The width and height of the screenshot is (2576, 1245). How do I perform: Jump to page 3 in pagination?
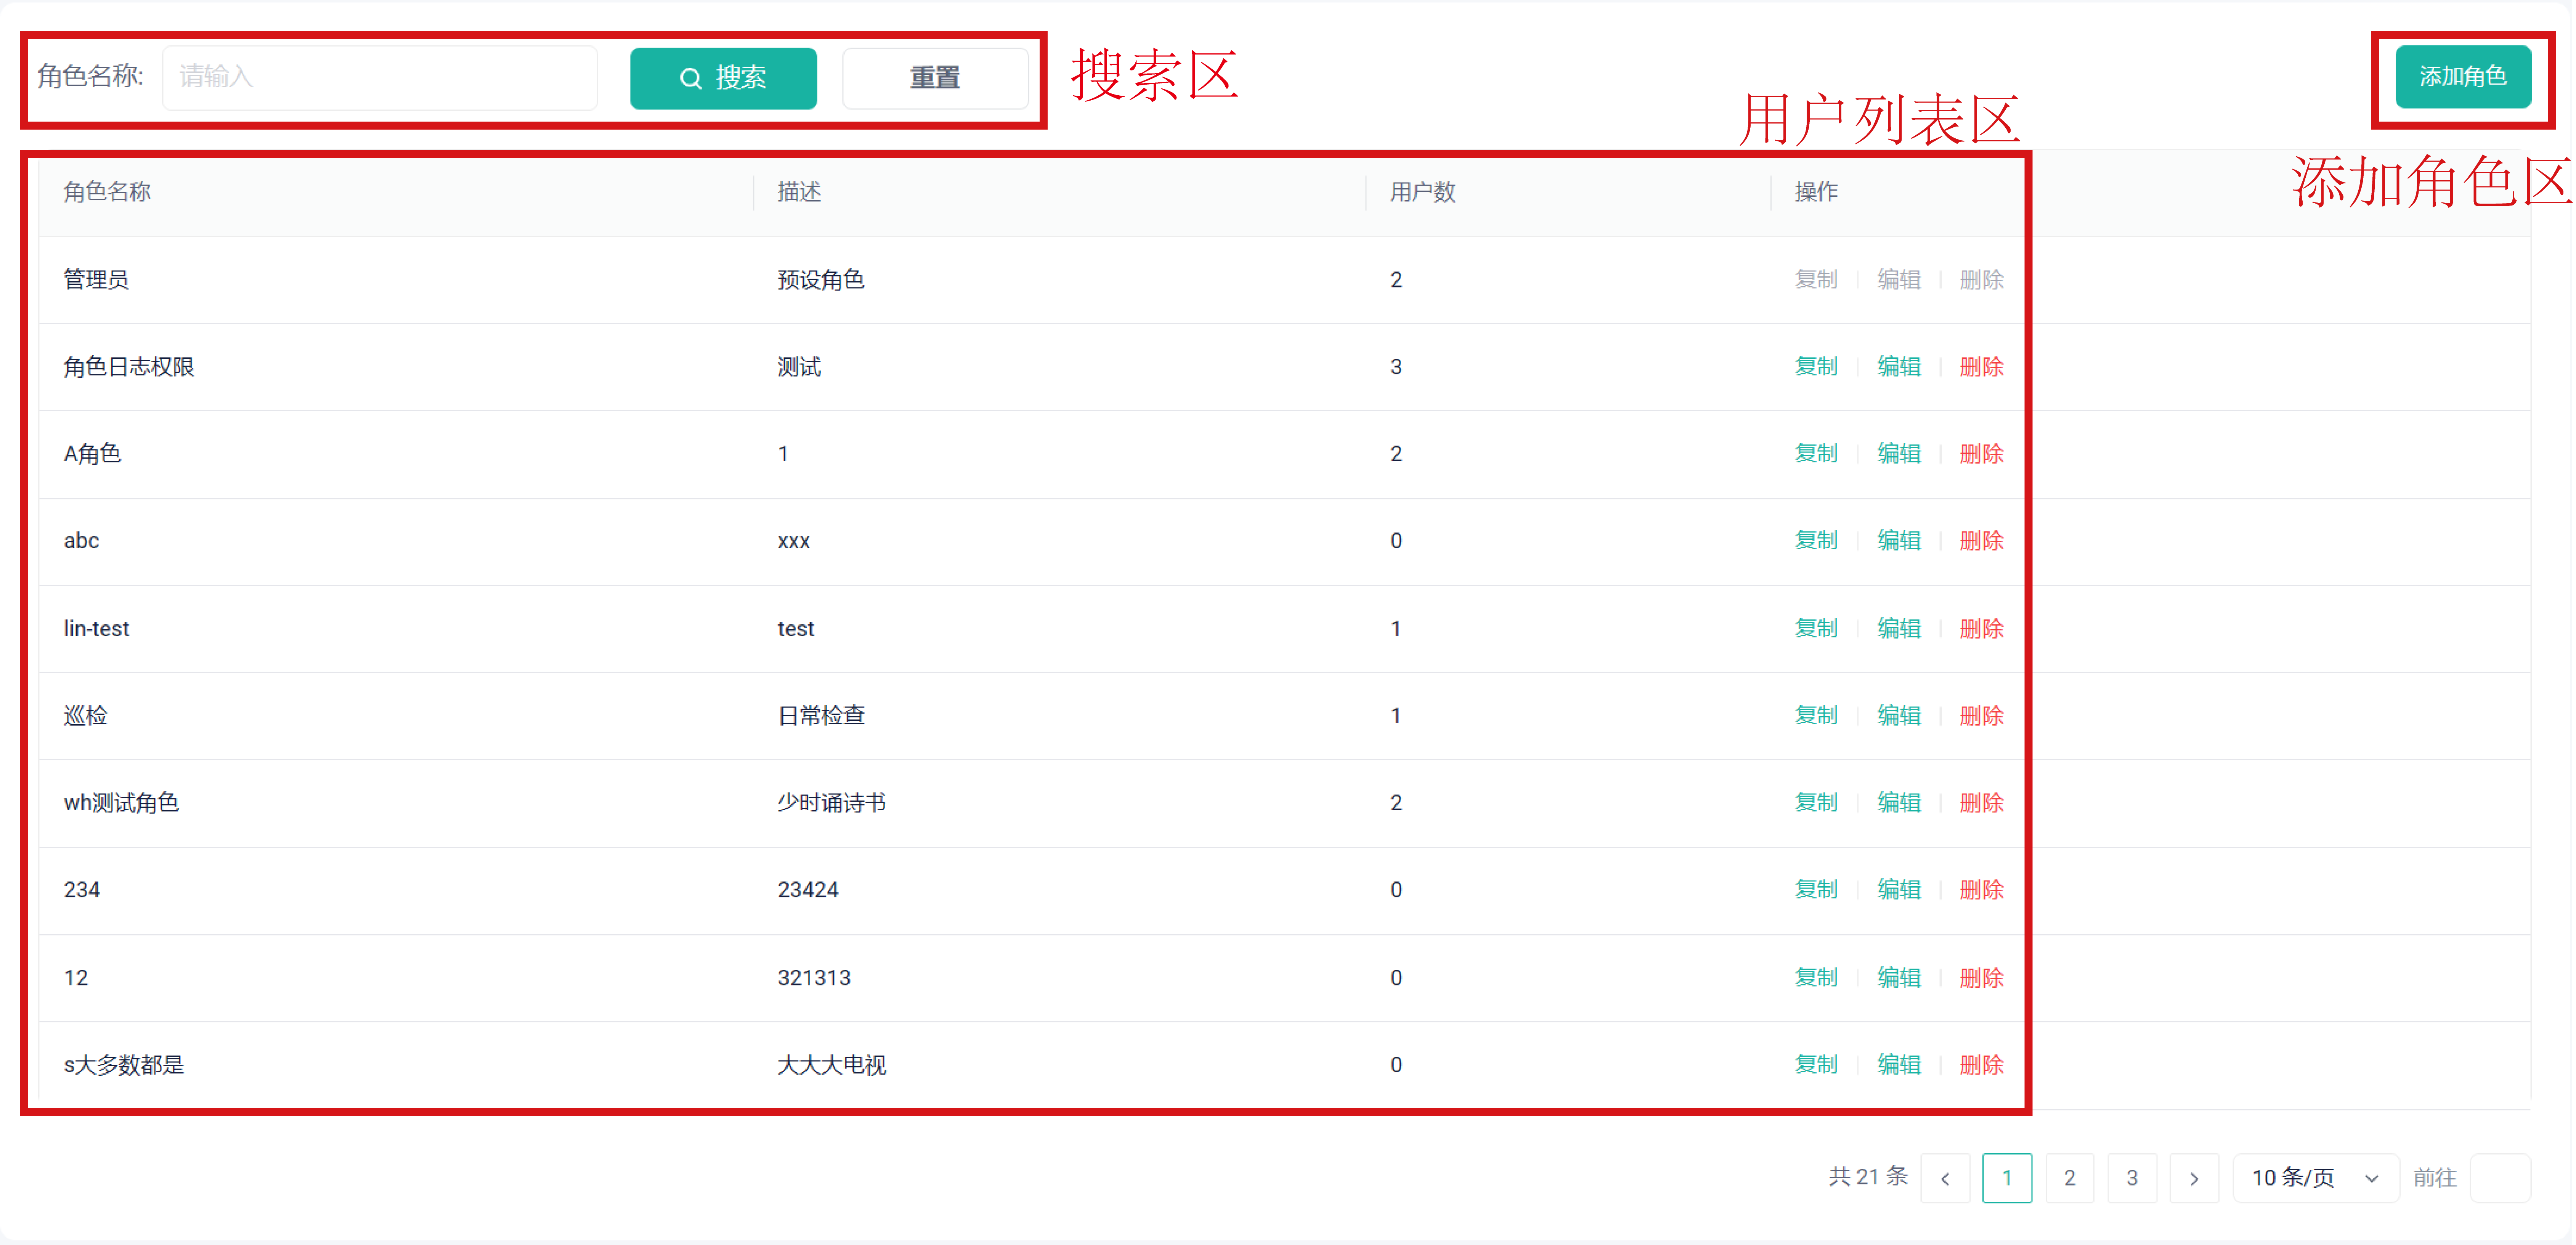(x=2131, y=1178)
